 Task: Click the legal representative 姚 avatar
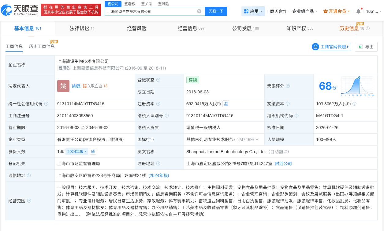pyautogui.click(x=63, y=86)
